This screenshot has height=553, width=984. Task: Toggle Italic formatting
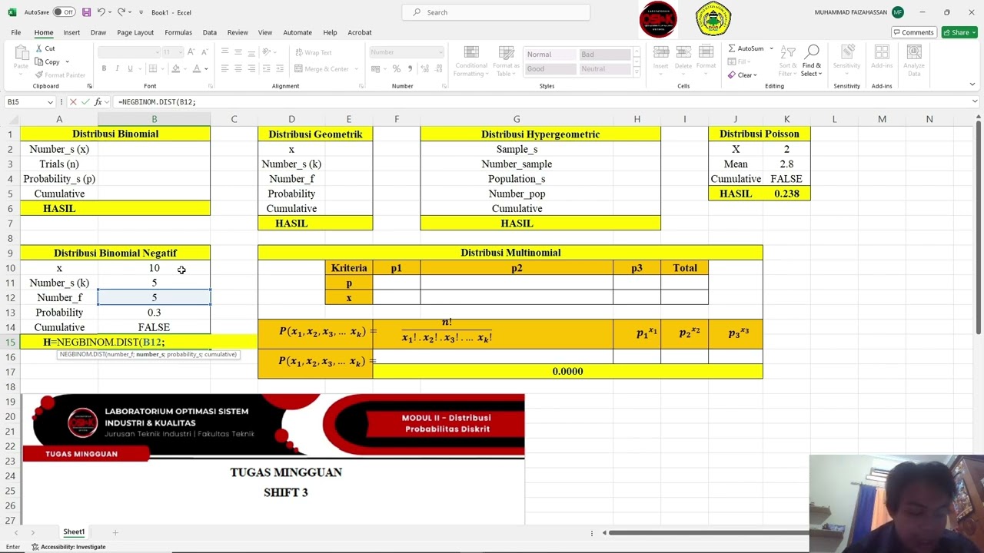pos(117,69)
